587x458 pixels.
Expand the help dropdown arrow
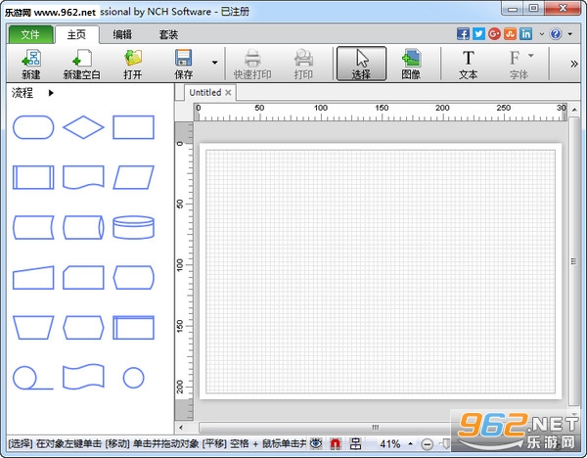[570, 34]
